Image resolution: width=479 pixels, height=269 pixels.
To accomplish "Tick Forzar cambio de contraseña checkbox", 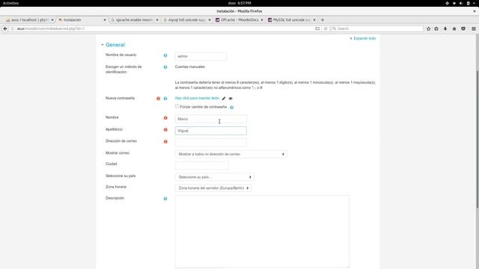I will pos(177,106).
